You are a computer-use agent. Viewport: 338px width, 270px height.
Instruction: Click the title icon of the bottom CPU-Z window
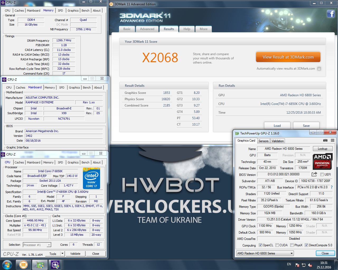3,154
